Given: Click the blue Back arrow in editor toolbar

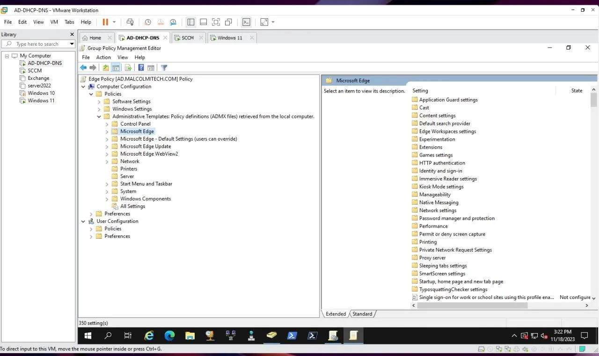Looking at the screenshot, I should pos(83,68).
